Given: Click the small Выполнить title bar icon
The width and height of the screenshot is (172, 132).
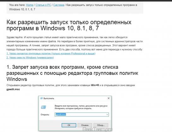Looking at the screenshot, I should point(41,98).
